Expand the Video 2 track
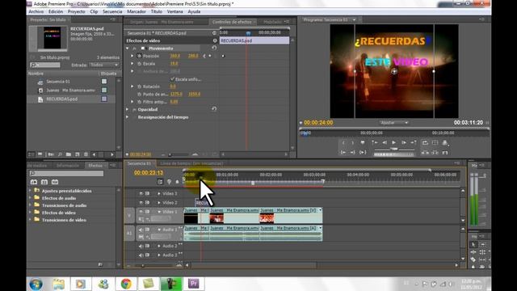This screenshot has width=517, height=291. click(159, 203)
